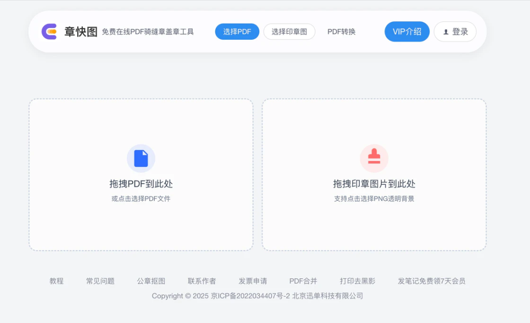
Task: Open the 打印去黑影 link
Action: [x=358, y=281]
